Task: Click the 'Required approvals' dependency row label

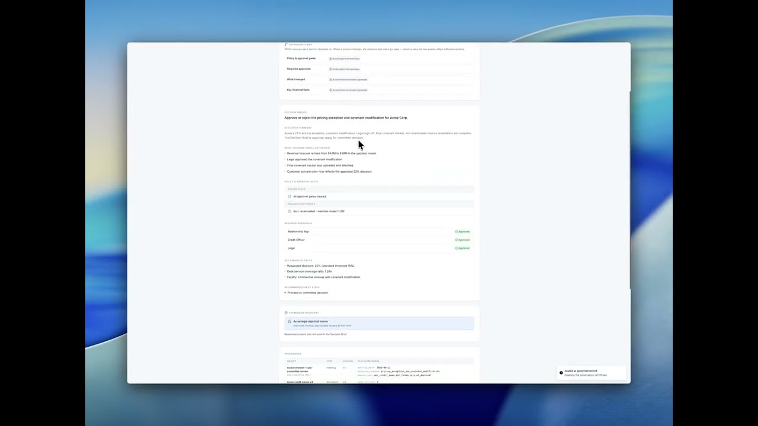Action: [298, 69]
